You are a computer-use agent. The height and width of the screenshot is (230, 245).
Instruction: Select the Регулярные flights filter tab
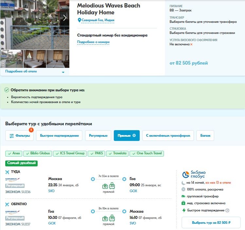(98, 136)
